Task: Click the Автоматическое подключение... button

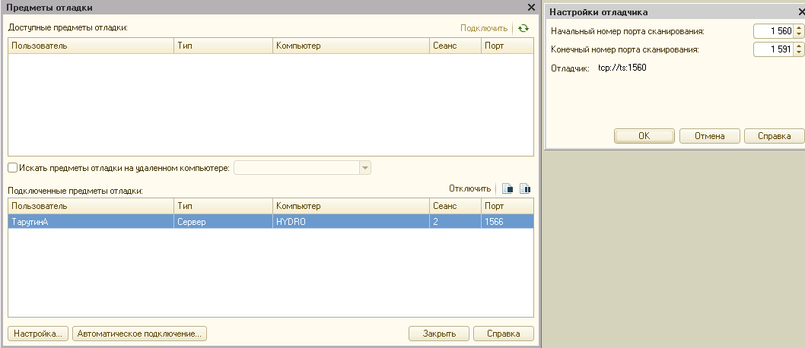Action: [x=140, y=334]
